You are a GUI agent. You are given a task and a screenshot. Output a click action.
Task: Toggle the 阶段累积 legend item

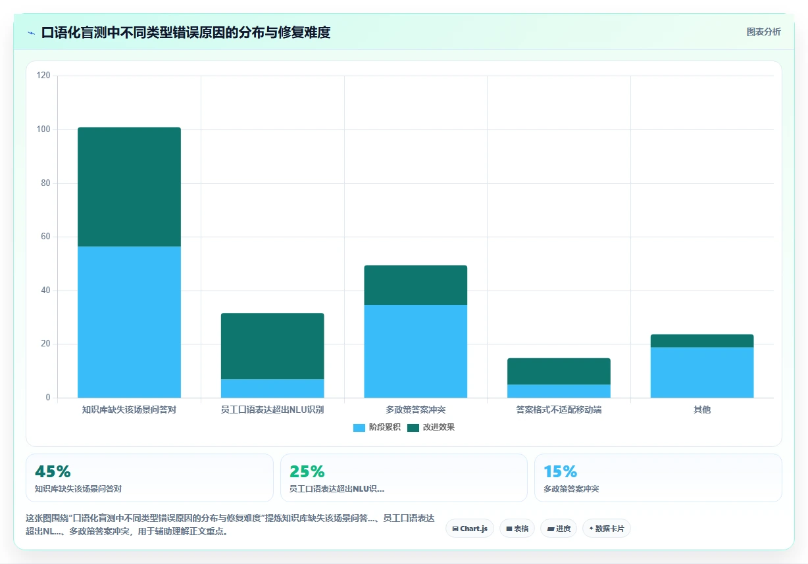[376, 427]
